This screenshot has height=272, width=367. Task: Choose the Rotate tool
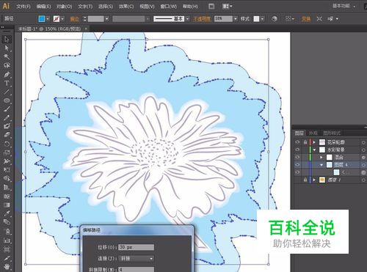coord(7,144)
